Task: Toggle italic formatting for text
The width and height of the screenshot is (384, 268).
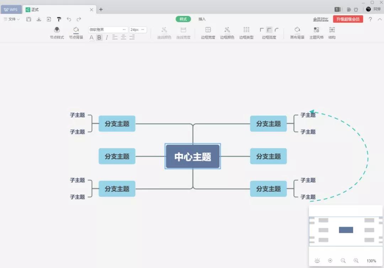Action: tap(107, 37)
